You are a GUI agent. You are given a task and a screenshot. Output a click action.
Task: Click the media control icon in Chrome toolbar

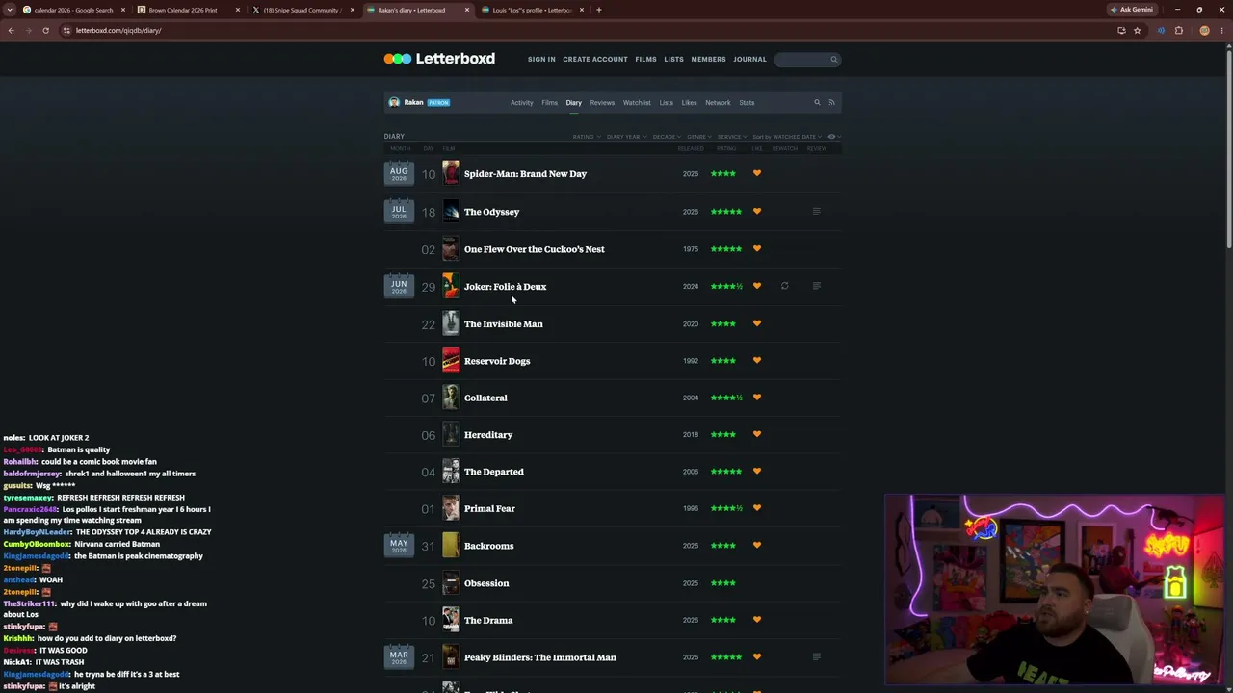tap(1161, 30)
